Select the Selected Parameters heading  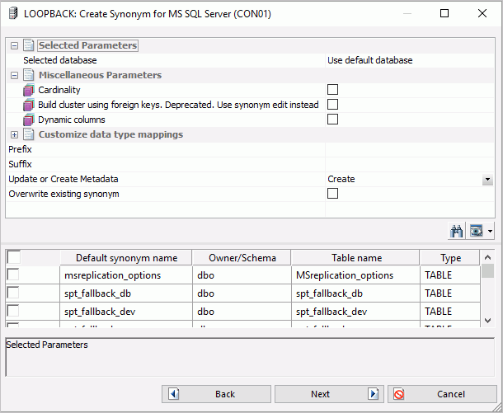87,45
